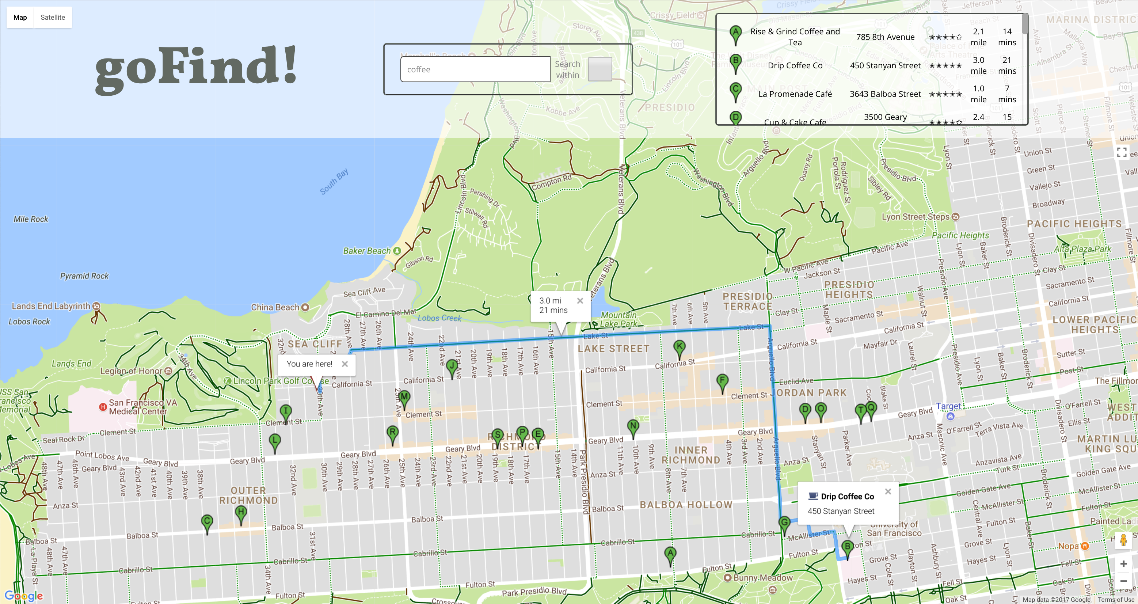Close the You are here popup
This screenshot has height=604, width=1138.
coord(345,364)
